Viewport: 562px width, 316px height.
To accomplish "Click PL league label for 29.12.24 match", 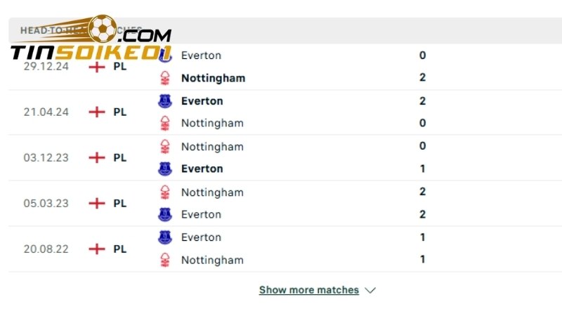I will 120,66.
